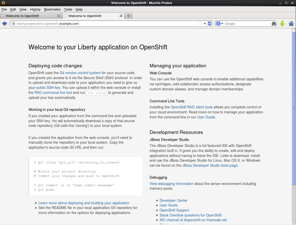This screenshot has width=296, height=225.
Task: Close the first Welcome to OpenShift tab
Action: [x=59, y=16]
